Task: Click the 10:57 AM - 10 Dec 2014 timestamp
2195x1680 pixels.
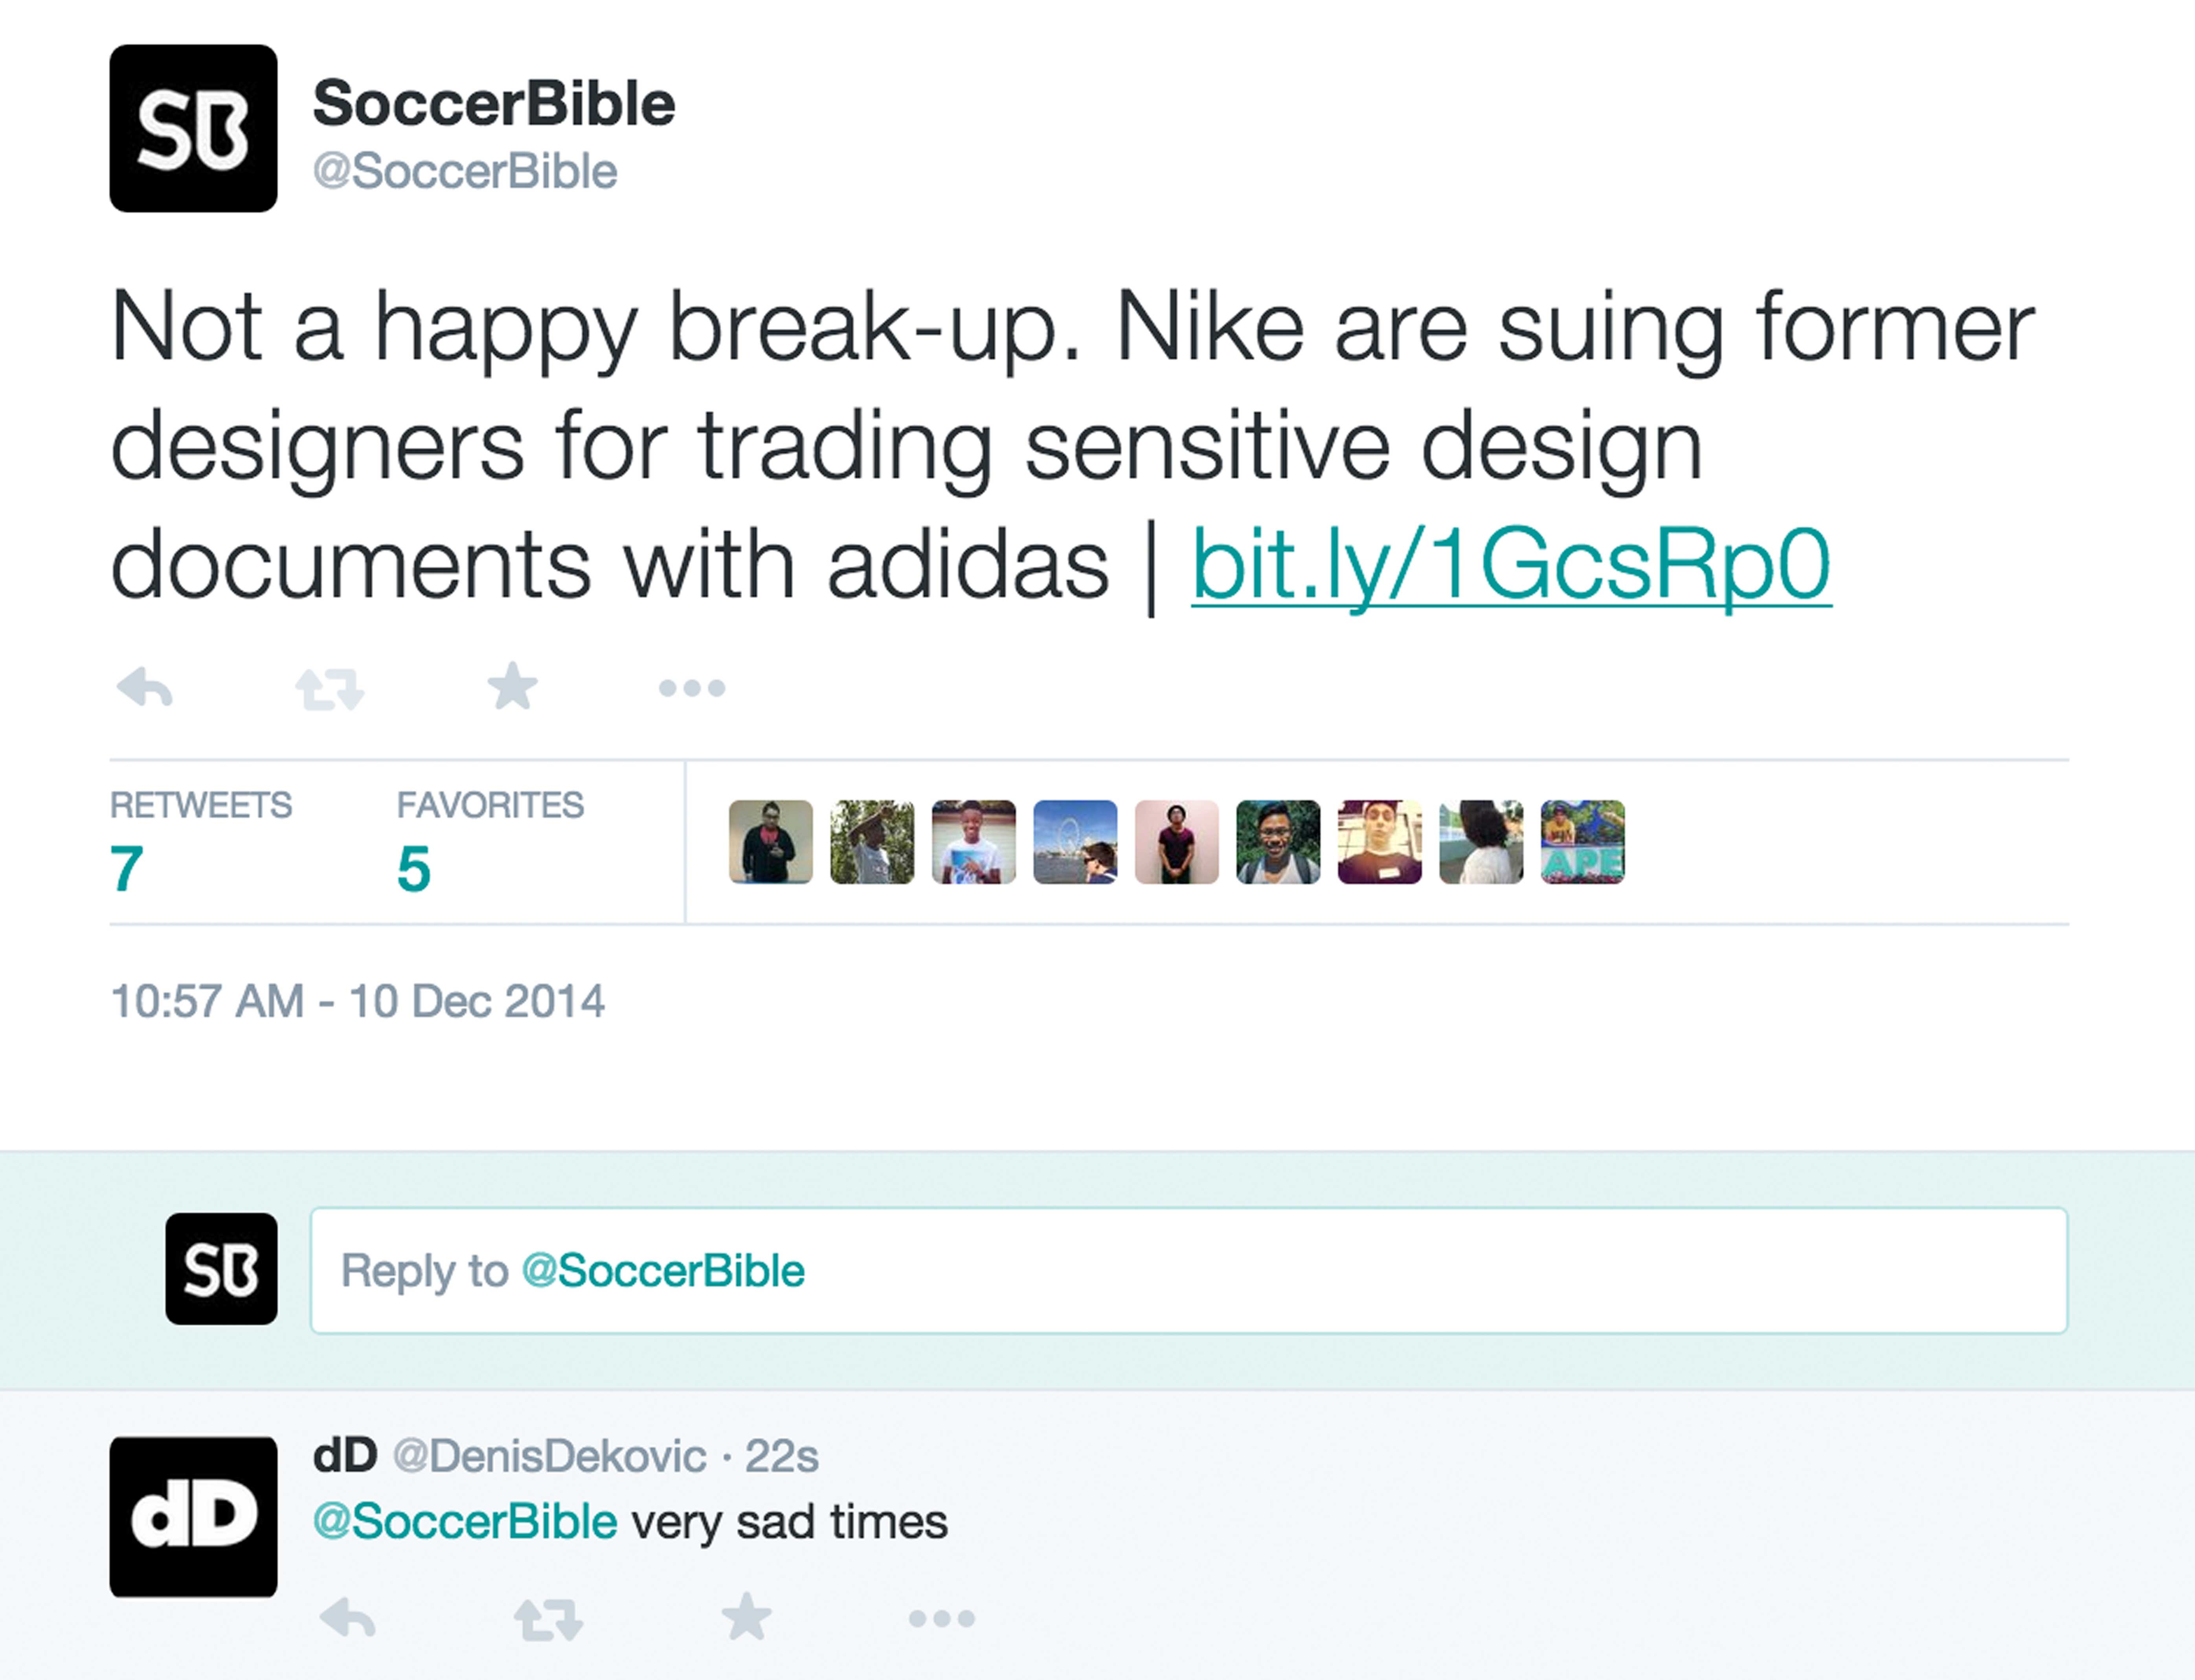Action: point(357,1001)
